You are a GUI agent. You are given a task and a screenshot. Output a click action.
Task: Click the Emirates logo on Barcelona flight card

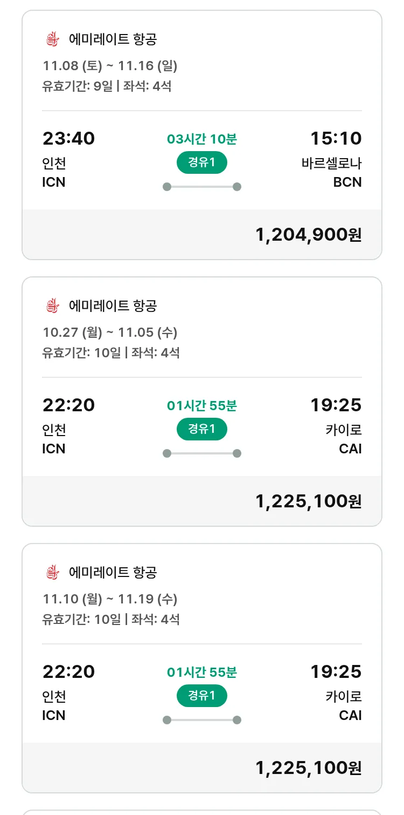(52, 39)
